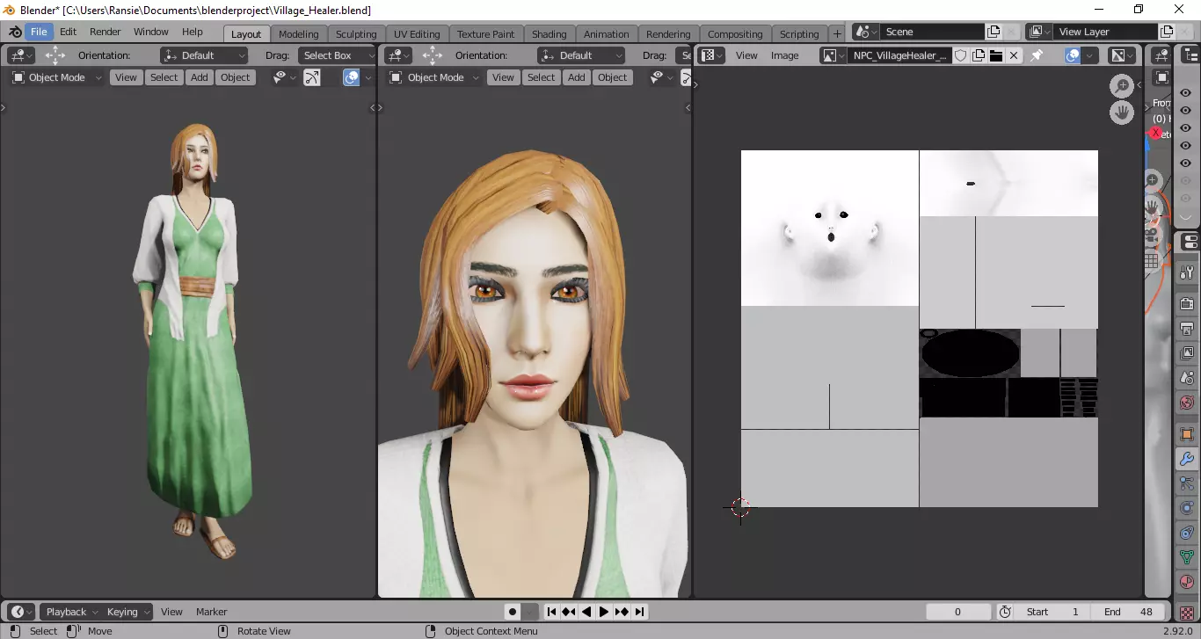Open the View menu in the image editor
Viewport: 1201px width, 639px height.
[746, 55]
